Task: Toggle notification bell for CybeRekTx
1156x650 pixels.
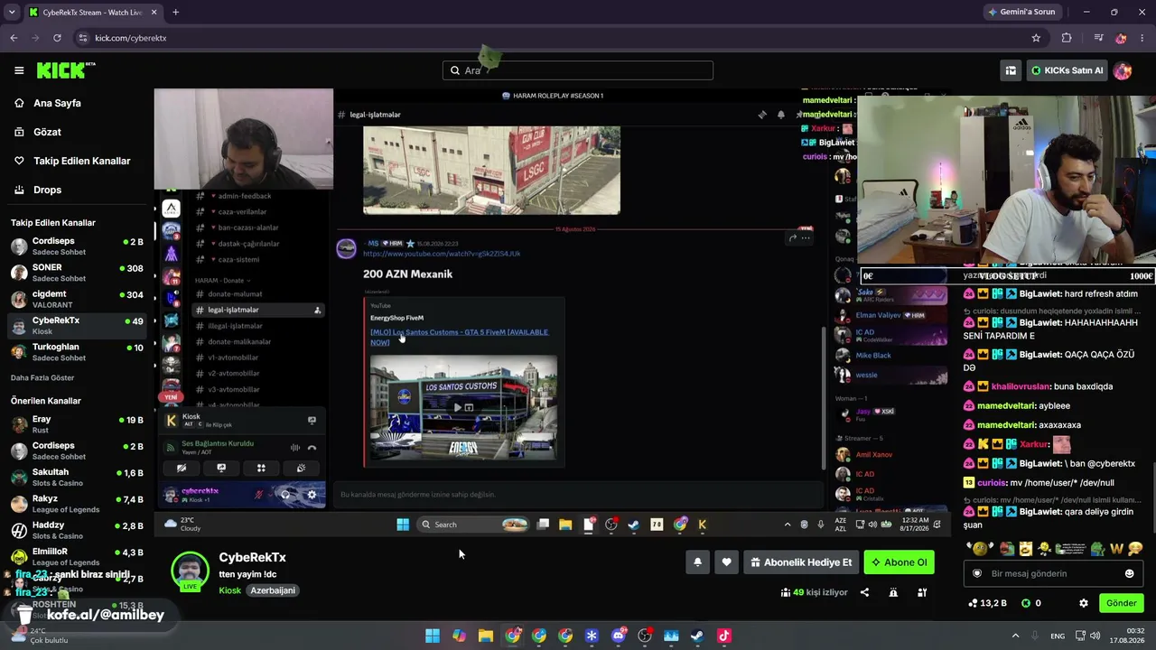Action: [697, 562]
